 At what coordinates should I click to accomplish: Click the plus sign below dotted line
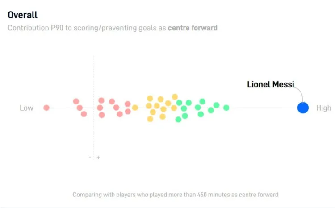click(98, 158)
